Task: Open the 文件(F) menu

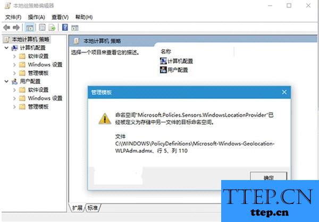Action: coord(13,17)
